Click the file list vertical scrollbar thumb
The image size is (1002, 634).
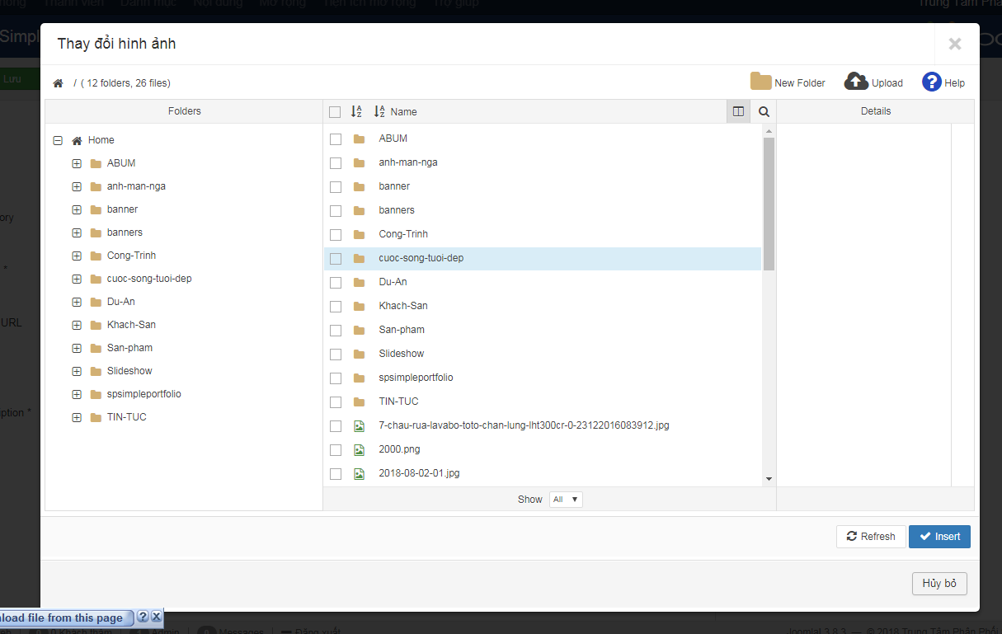pos(769,204)
